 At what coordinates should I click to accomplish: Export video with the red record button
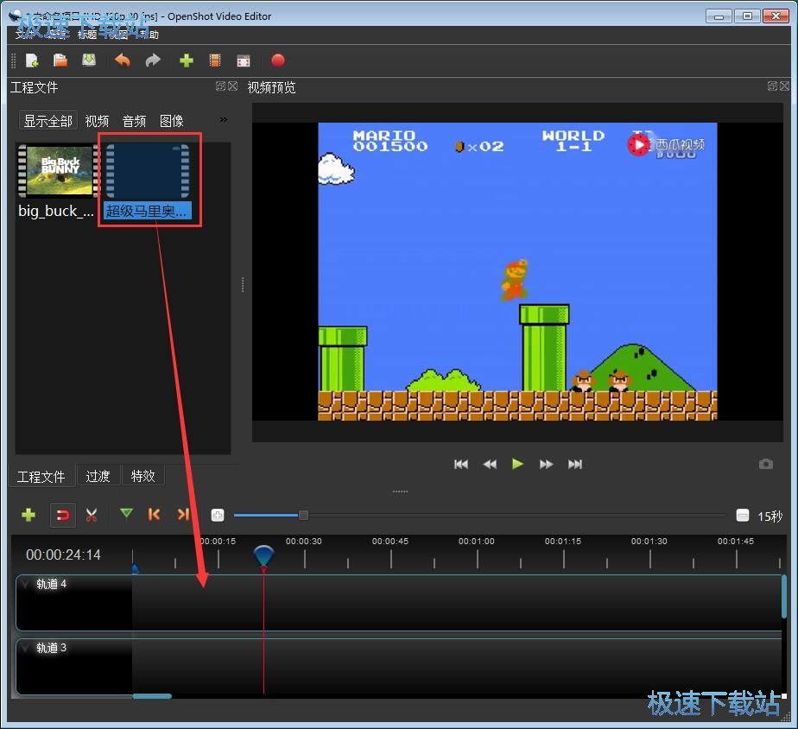pos(278,60)
